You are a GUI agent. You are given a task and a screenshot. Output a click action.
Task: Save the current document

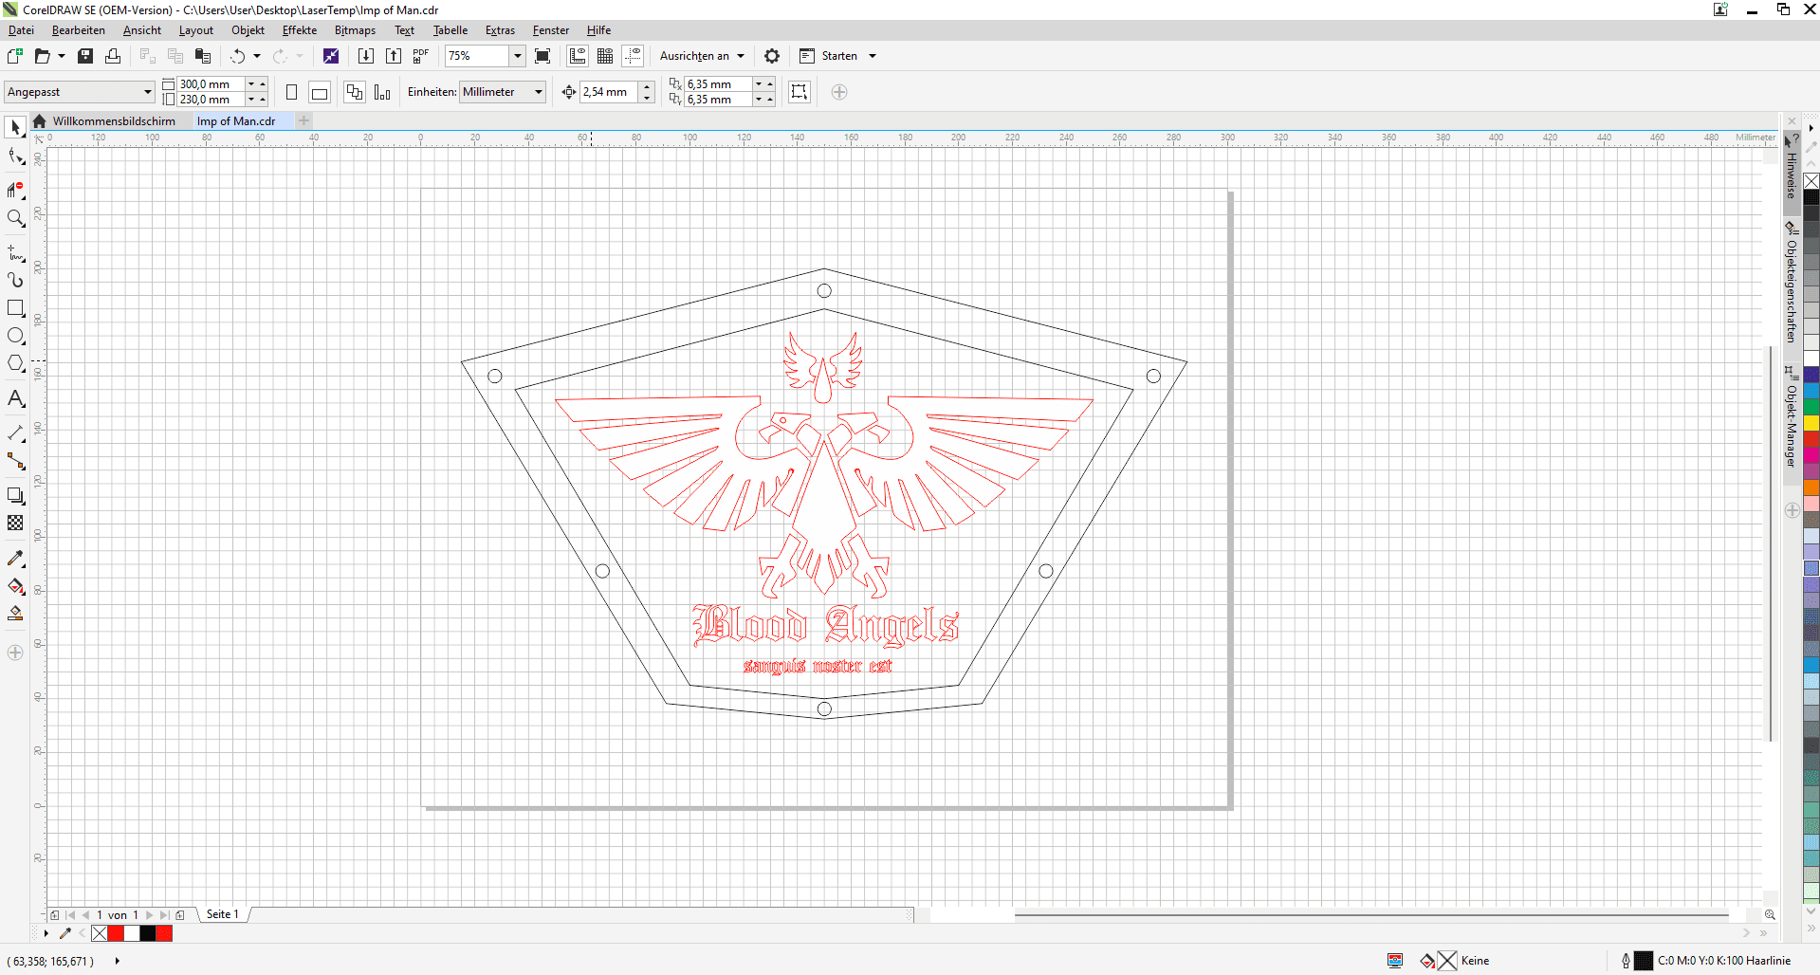click(85, 56)
